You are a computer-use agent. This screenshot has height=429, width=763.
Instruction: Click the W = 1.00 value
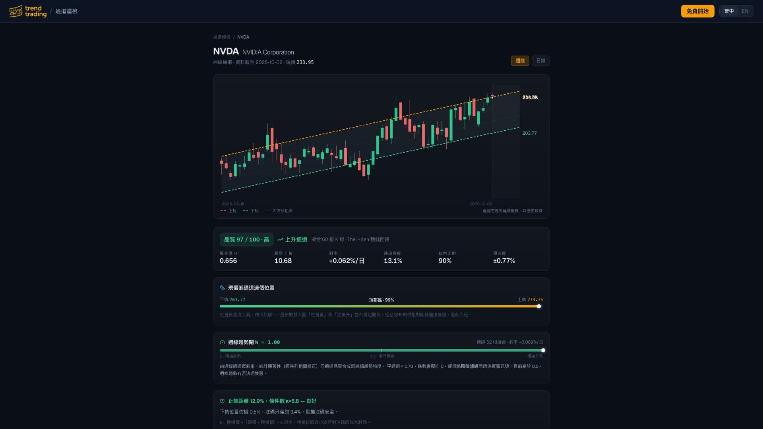(267, 342)
